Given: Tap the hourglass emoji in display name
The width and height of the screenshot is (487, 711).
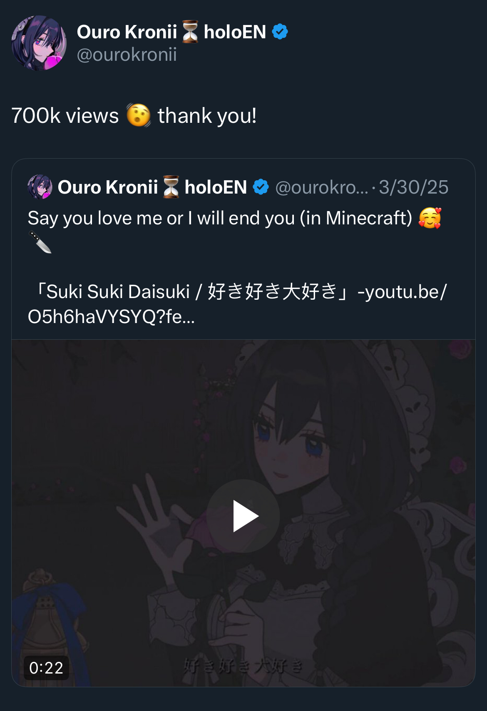Looking at the screenshot, I should [190, 32].
